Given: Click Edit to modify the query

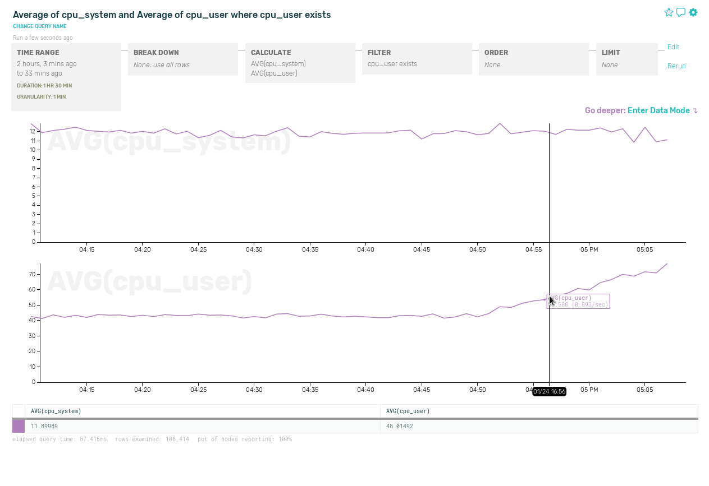Looking at the screenshot, I should click(673, 47).
